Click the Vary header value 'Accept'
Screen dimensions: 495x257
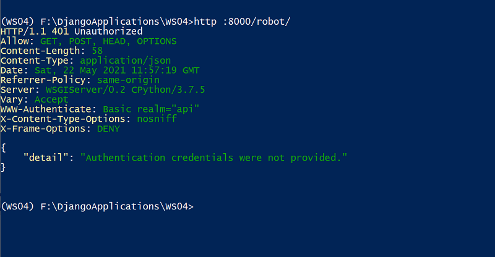coord(51,99)
